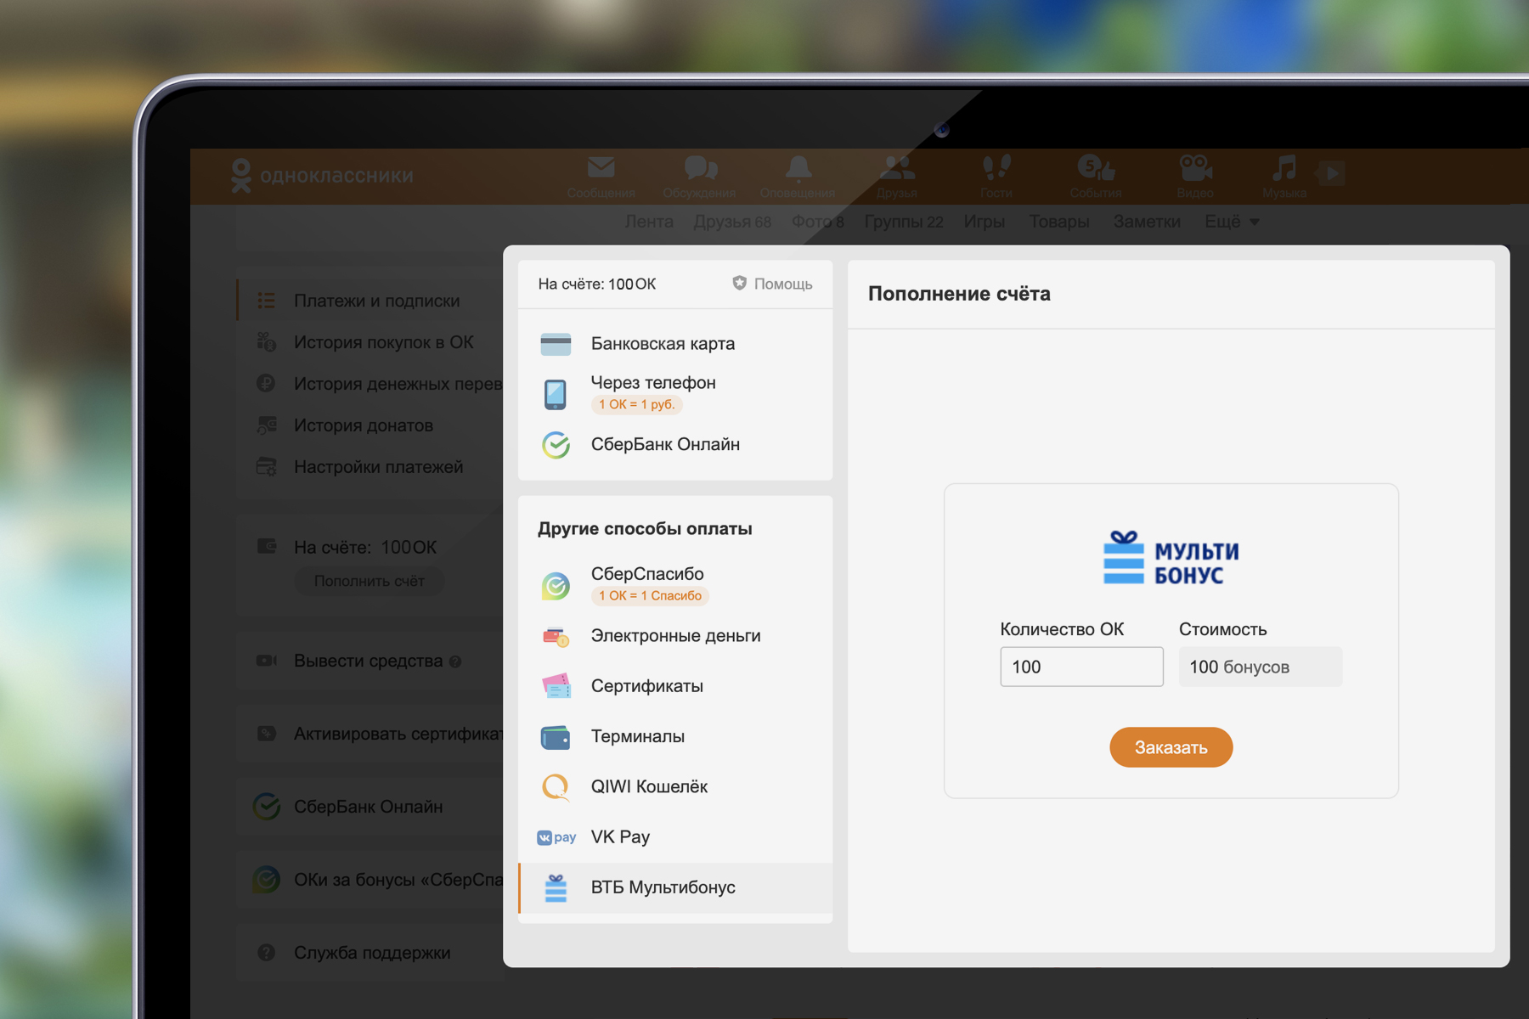Select Электронные деньги option

[x=675, y=636]
